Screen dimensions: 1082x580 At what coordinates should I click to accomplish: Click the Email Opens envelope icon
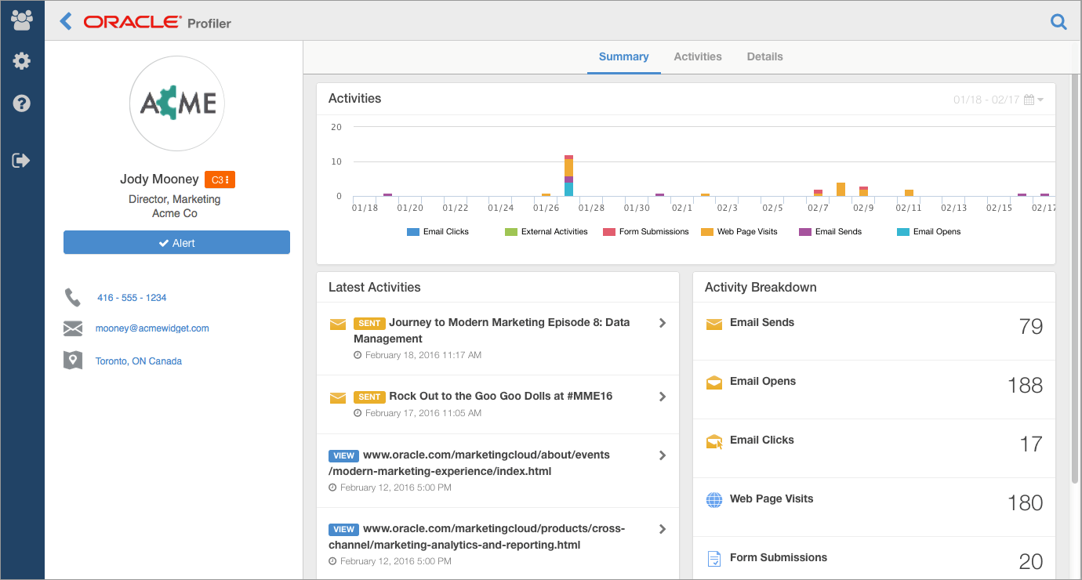[714, 382]
